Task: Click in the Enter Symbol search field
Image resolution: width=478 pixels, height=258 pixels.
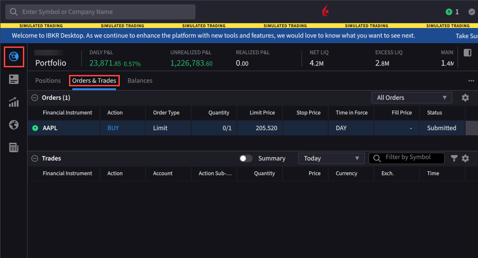Action: tap(100, 12)
